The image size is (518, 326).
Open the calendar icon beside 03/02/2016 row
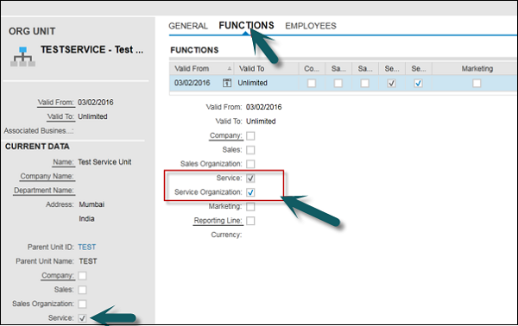[x=227, y=83]
